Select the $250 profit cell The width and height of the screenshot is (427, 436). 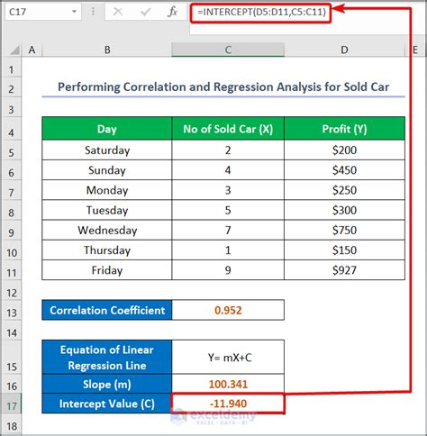coord(344,190)
